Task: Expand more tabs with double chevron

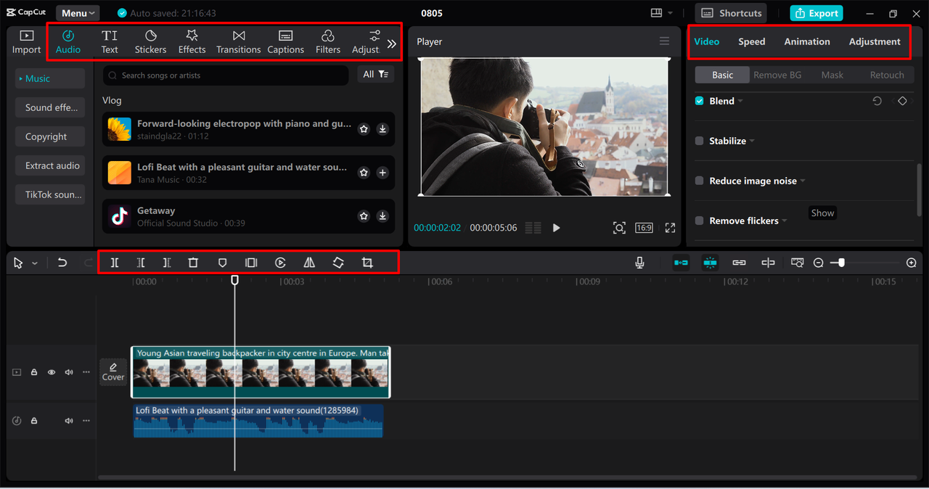Action: coord(391,44)
